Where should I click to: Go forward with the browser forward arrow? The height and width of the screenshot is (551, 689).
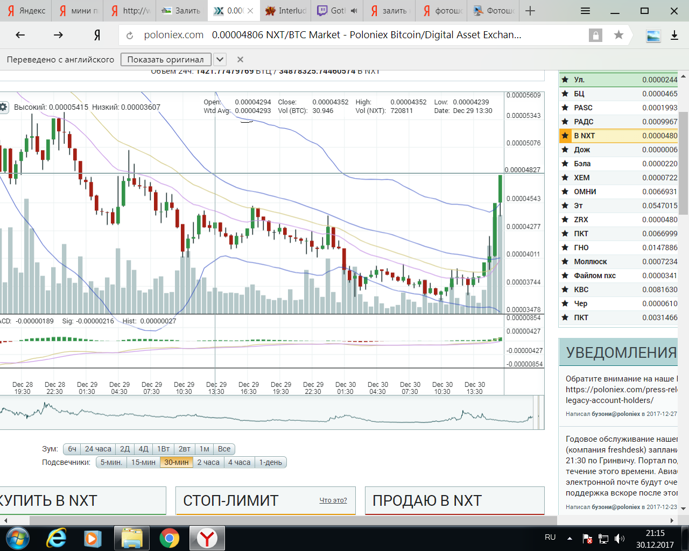coord(58,35)
